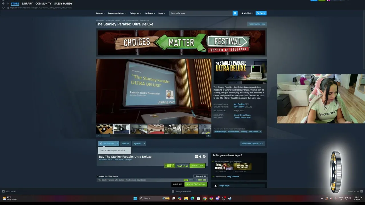Open the SASSY MANDY profile tab
This screenshot has height=205, width=365.
tap(63, 3)
